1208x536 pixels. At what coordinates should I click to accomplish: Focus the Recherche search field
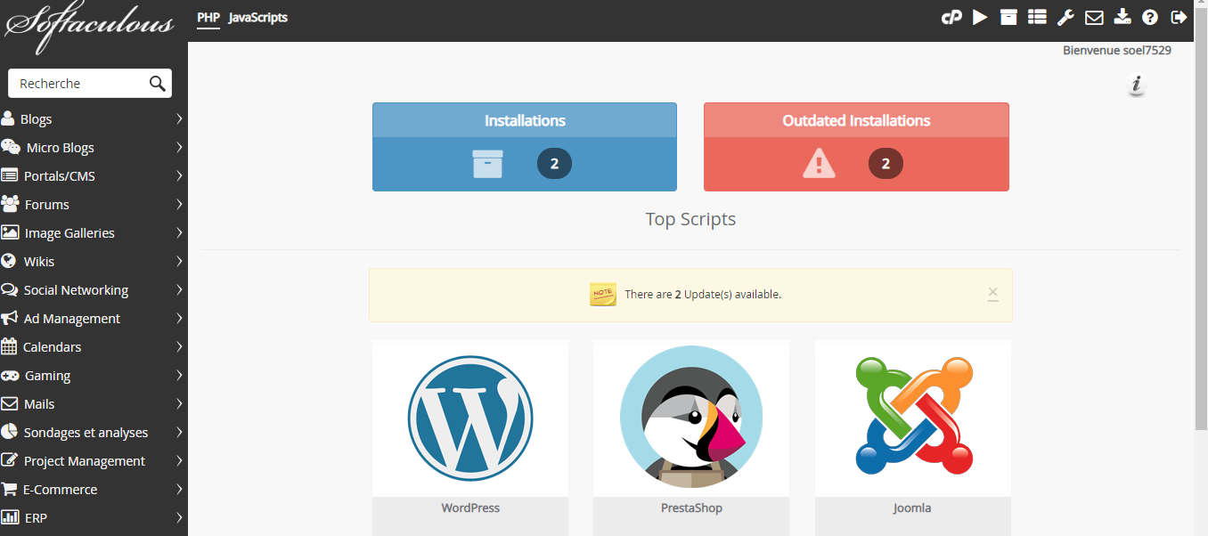tap(89, 84)
